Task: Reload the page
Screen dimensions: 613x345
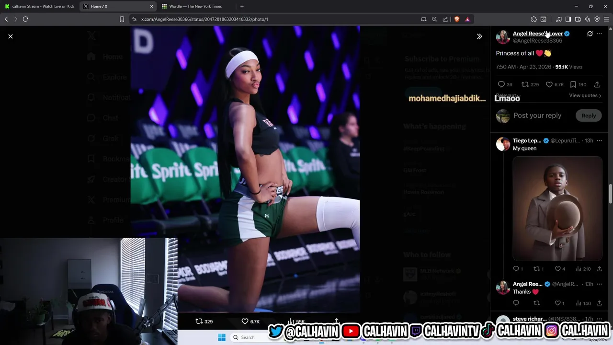Action: (x=25, y=19)
